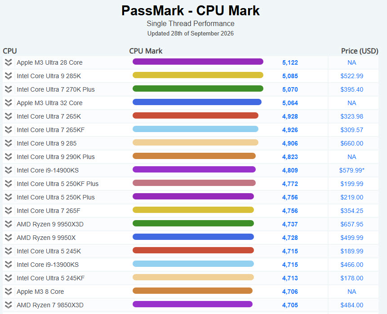Image resolution: width=387 pixels, height=314 pixels.
Task: Open the Intel Core Ultra 7 270K Plus link
Action: [56, 89]
